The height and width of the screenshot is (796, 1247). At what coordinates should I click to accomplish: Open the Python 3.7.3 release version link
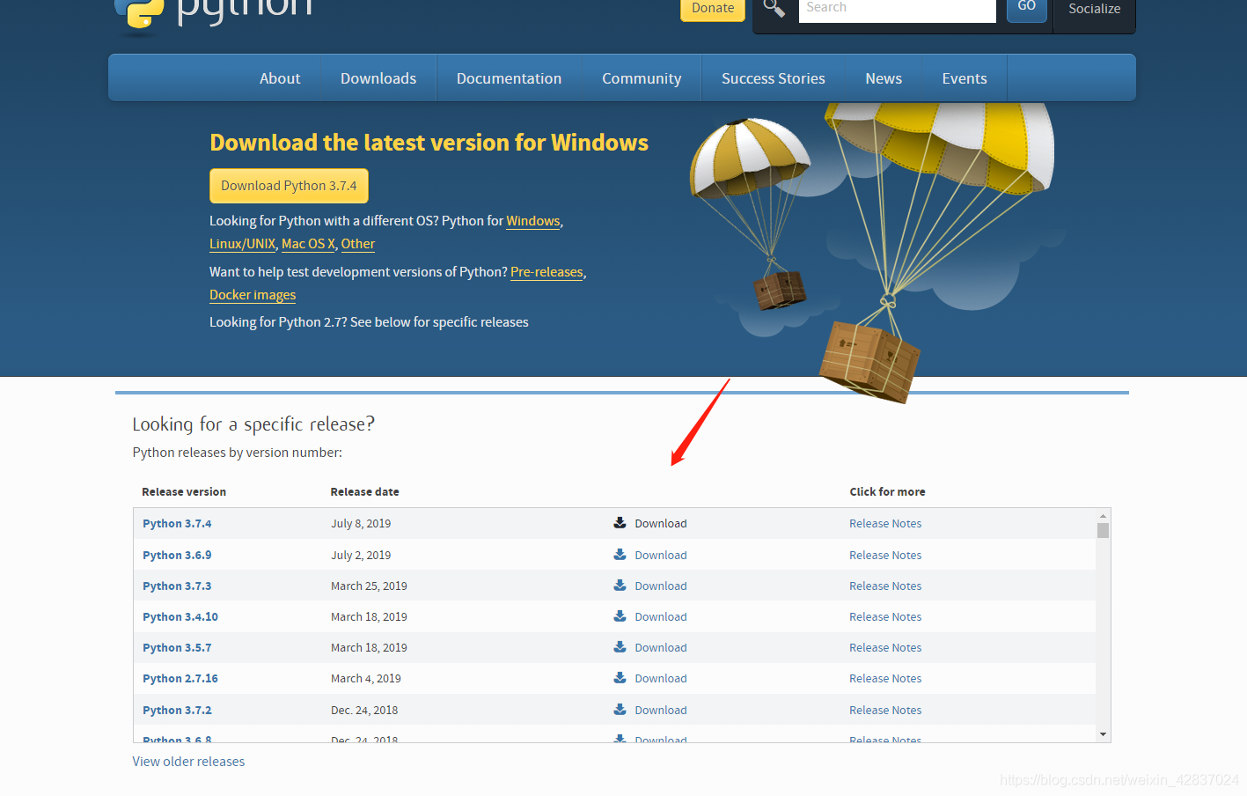click(177, 586)
